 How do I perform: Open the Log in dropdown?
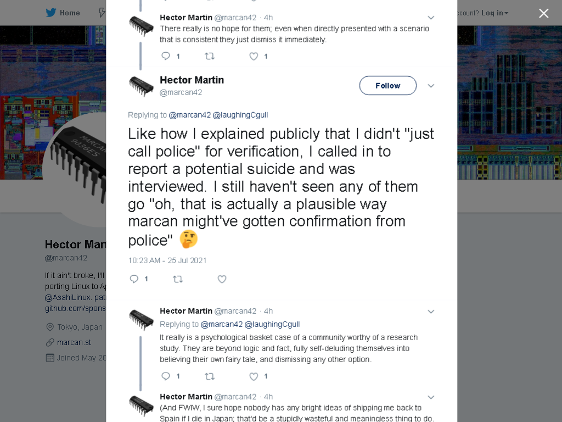[x=494, y=13]
